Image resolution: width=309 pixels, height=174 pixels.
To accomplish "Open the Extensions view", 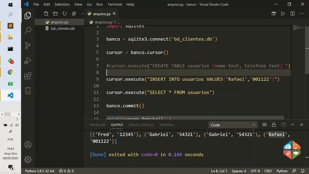I will [x=28, y=76].
